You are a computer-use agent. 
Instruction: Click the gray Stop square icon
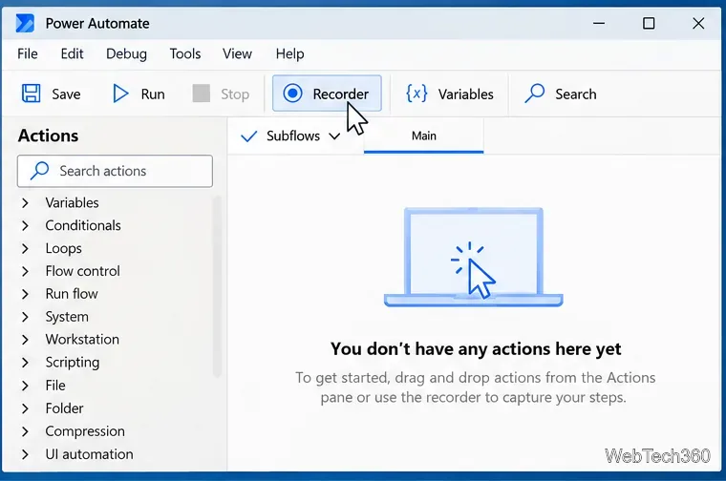[x=201, y=94]
